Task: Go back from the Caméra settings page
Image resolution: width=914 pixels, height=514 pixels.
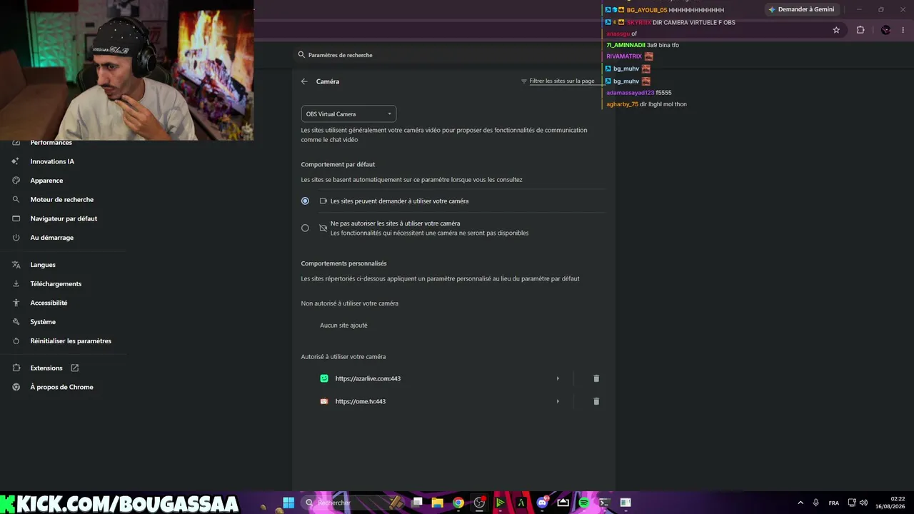Action: click(x=304, y=81)
